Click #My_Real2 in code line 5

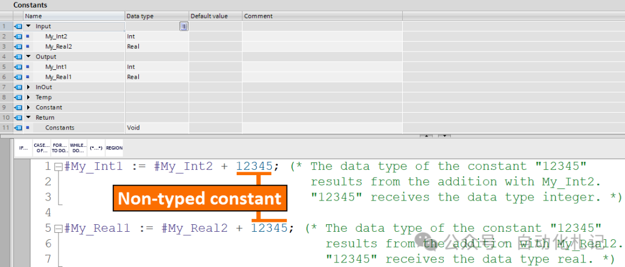194,228
